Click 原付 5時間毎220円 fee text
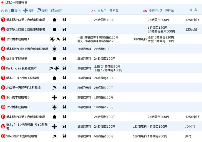 [161, 38]
